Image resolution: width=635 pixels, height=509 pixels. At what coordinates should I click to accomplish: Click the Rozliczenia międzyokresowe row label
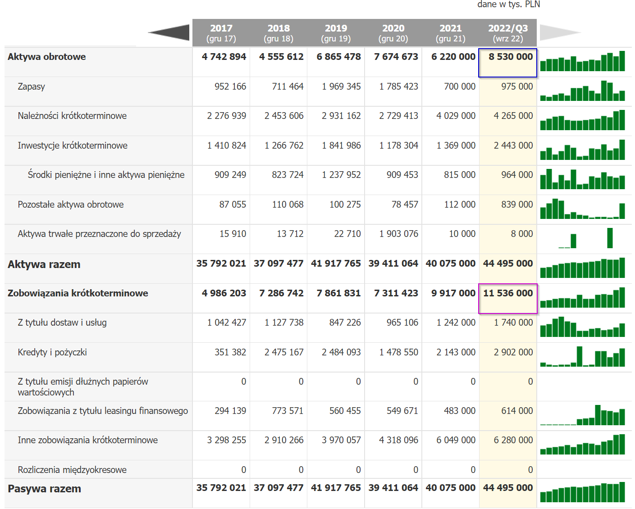pyautogui.click(x=72, y=470)
